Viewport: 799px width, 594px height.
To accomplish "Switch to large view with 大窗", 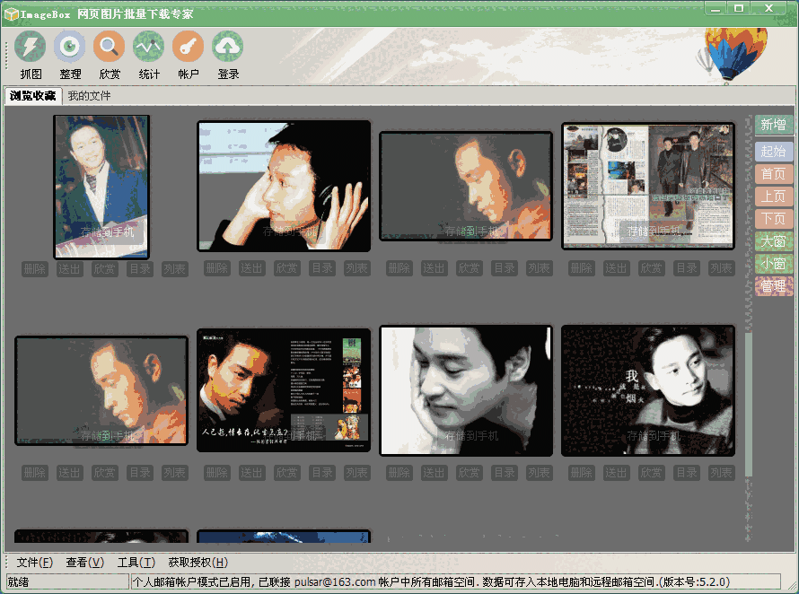I will point(773,240).
